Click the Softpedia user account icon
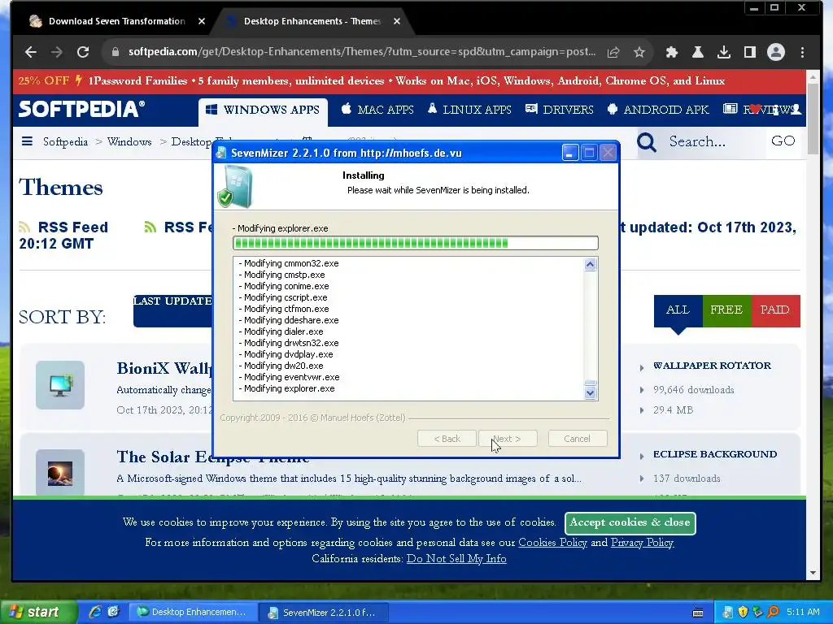833x624 pixels. [x=796, y=109]
